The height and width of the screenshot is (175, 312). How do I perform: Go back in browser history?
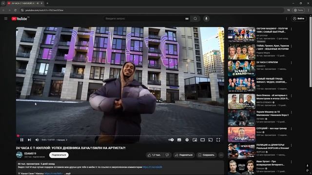pos(3,10)
